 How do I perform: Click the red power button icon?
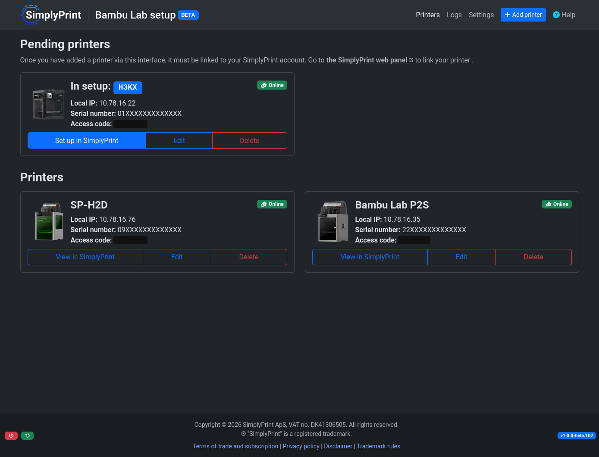click(11, 435)
